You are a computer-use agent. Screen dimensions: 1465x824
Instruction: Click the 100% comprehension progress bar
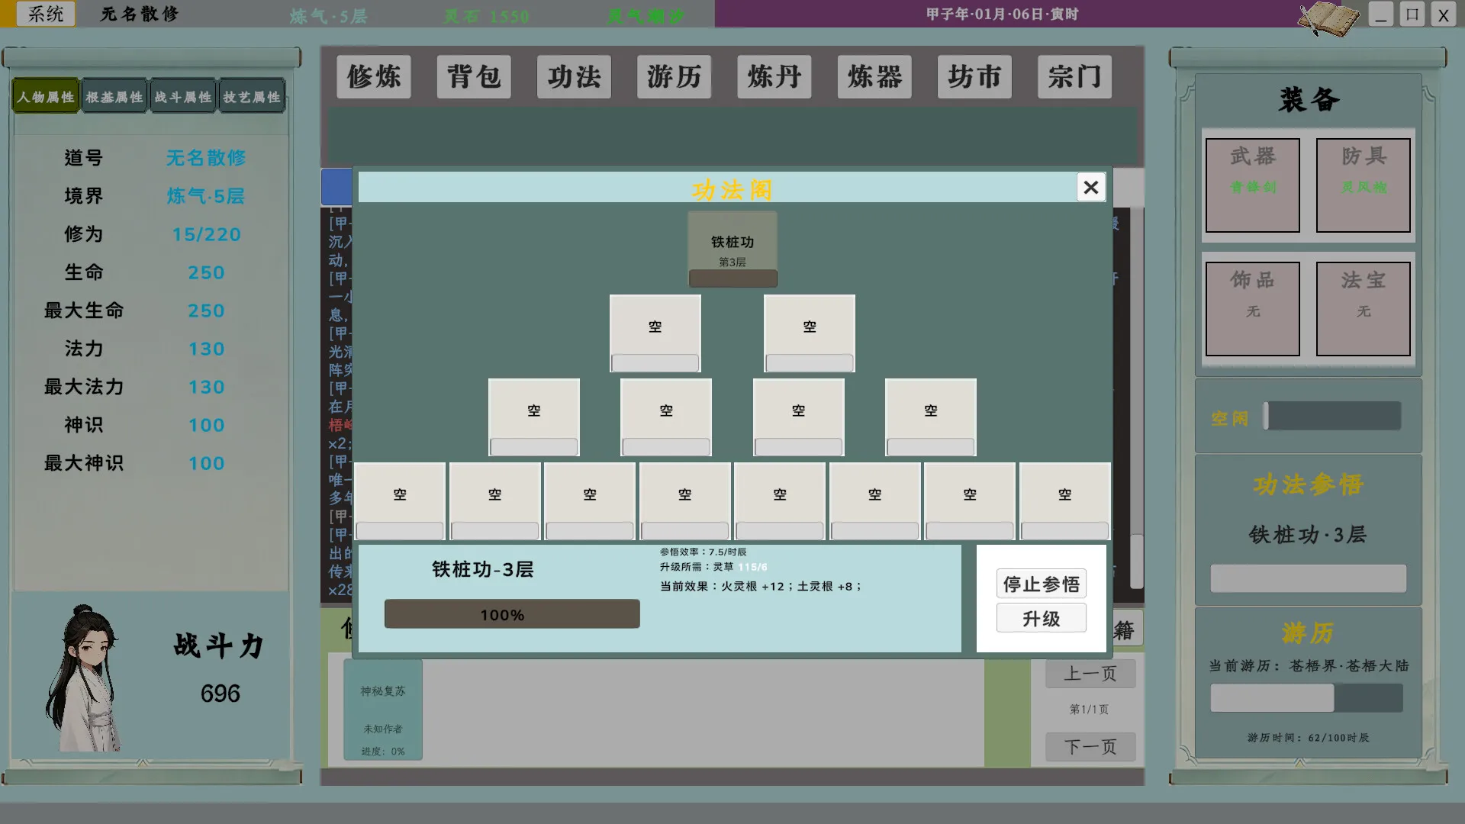pos(512,614)
